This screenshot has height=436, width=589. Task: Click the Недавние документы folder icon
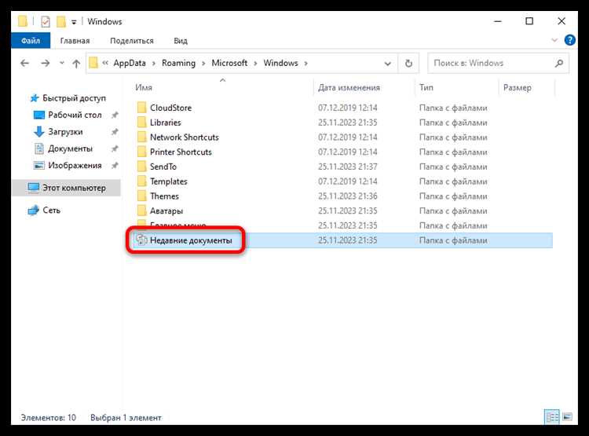(141, 240)
